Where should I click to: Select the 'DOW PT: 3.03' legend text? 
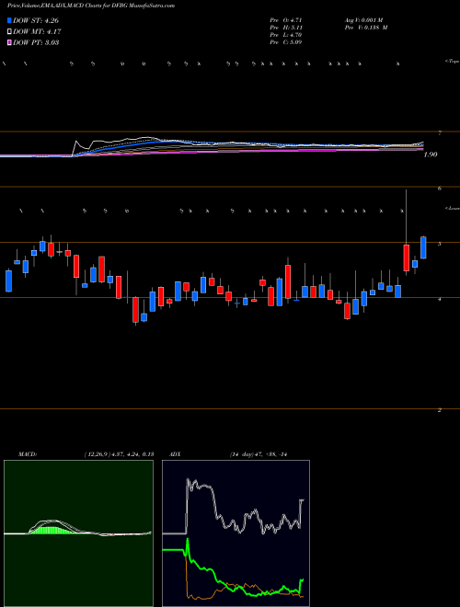[x=36, y=42]
